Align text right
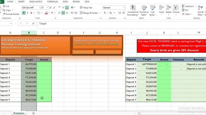 [67, 13]
